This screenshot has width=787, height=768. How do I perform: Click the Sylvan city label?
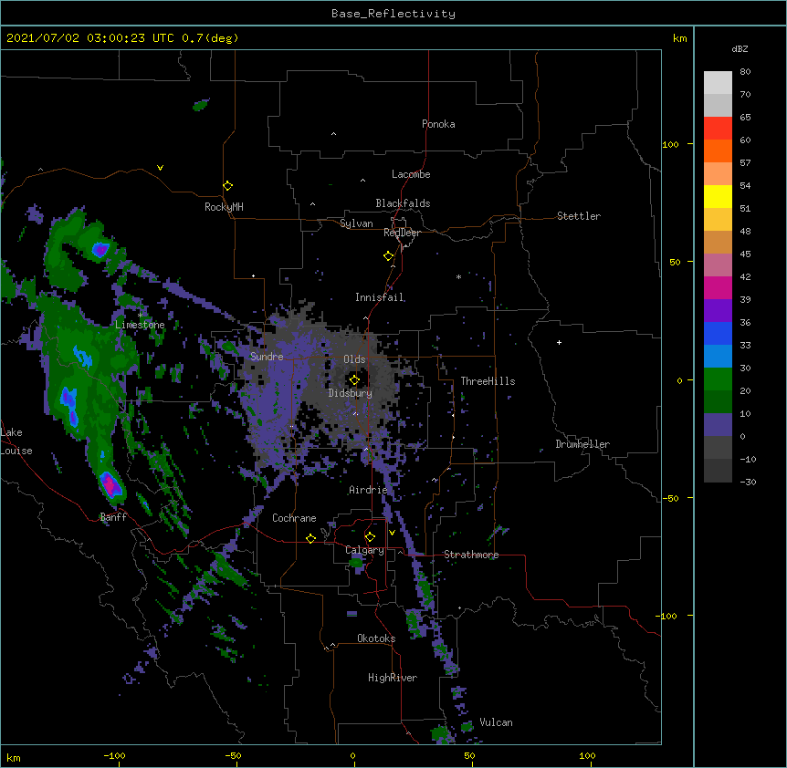point(356,223)
